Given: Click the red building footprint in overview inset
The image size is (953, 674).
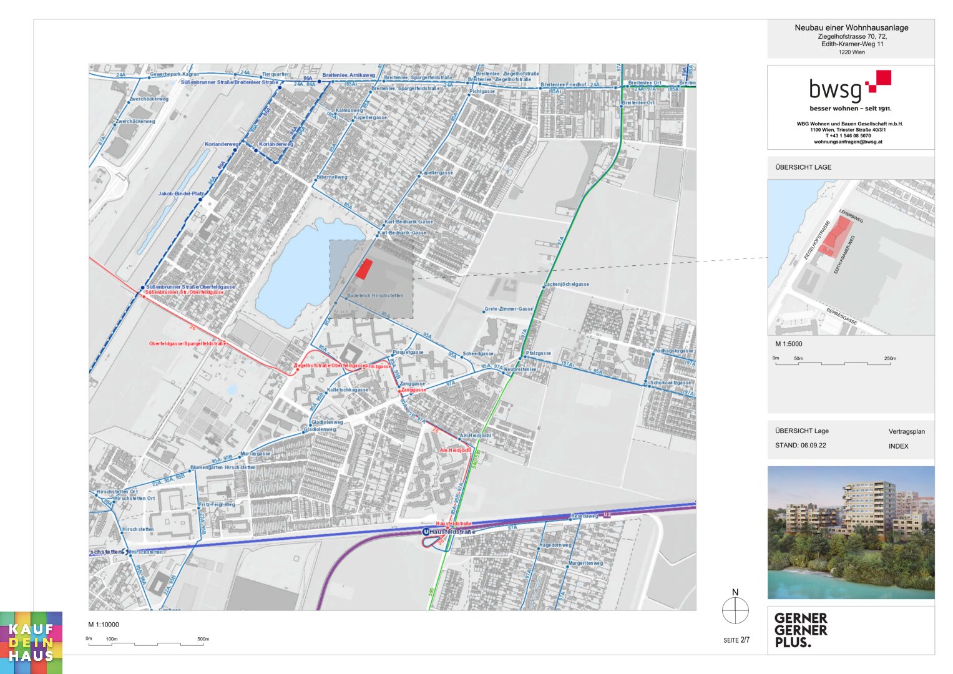Looking at the screenshot, I should click(836, 239).
